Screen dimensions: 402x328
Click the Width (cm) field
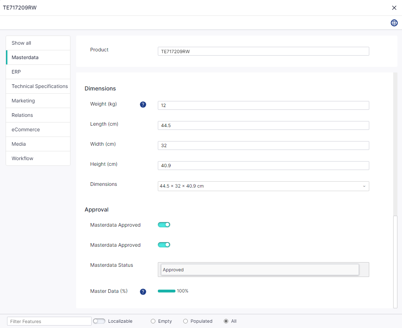(263, 145)
